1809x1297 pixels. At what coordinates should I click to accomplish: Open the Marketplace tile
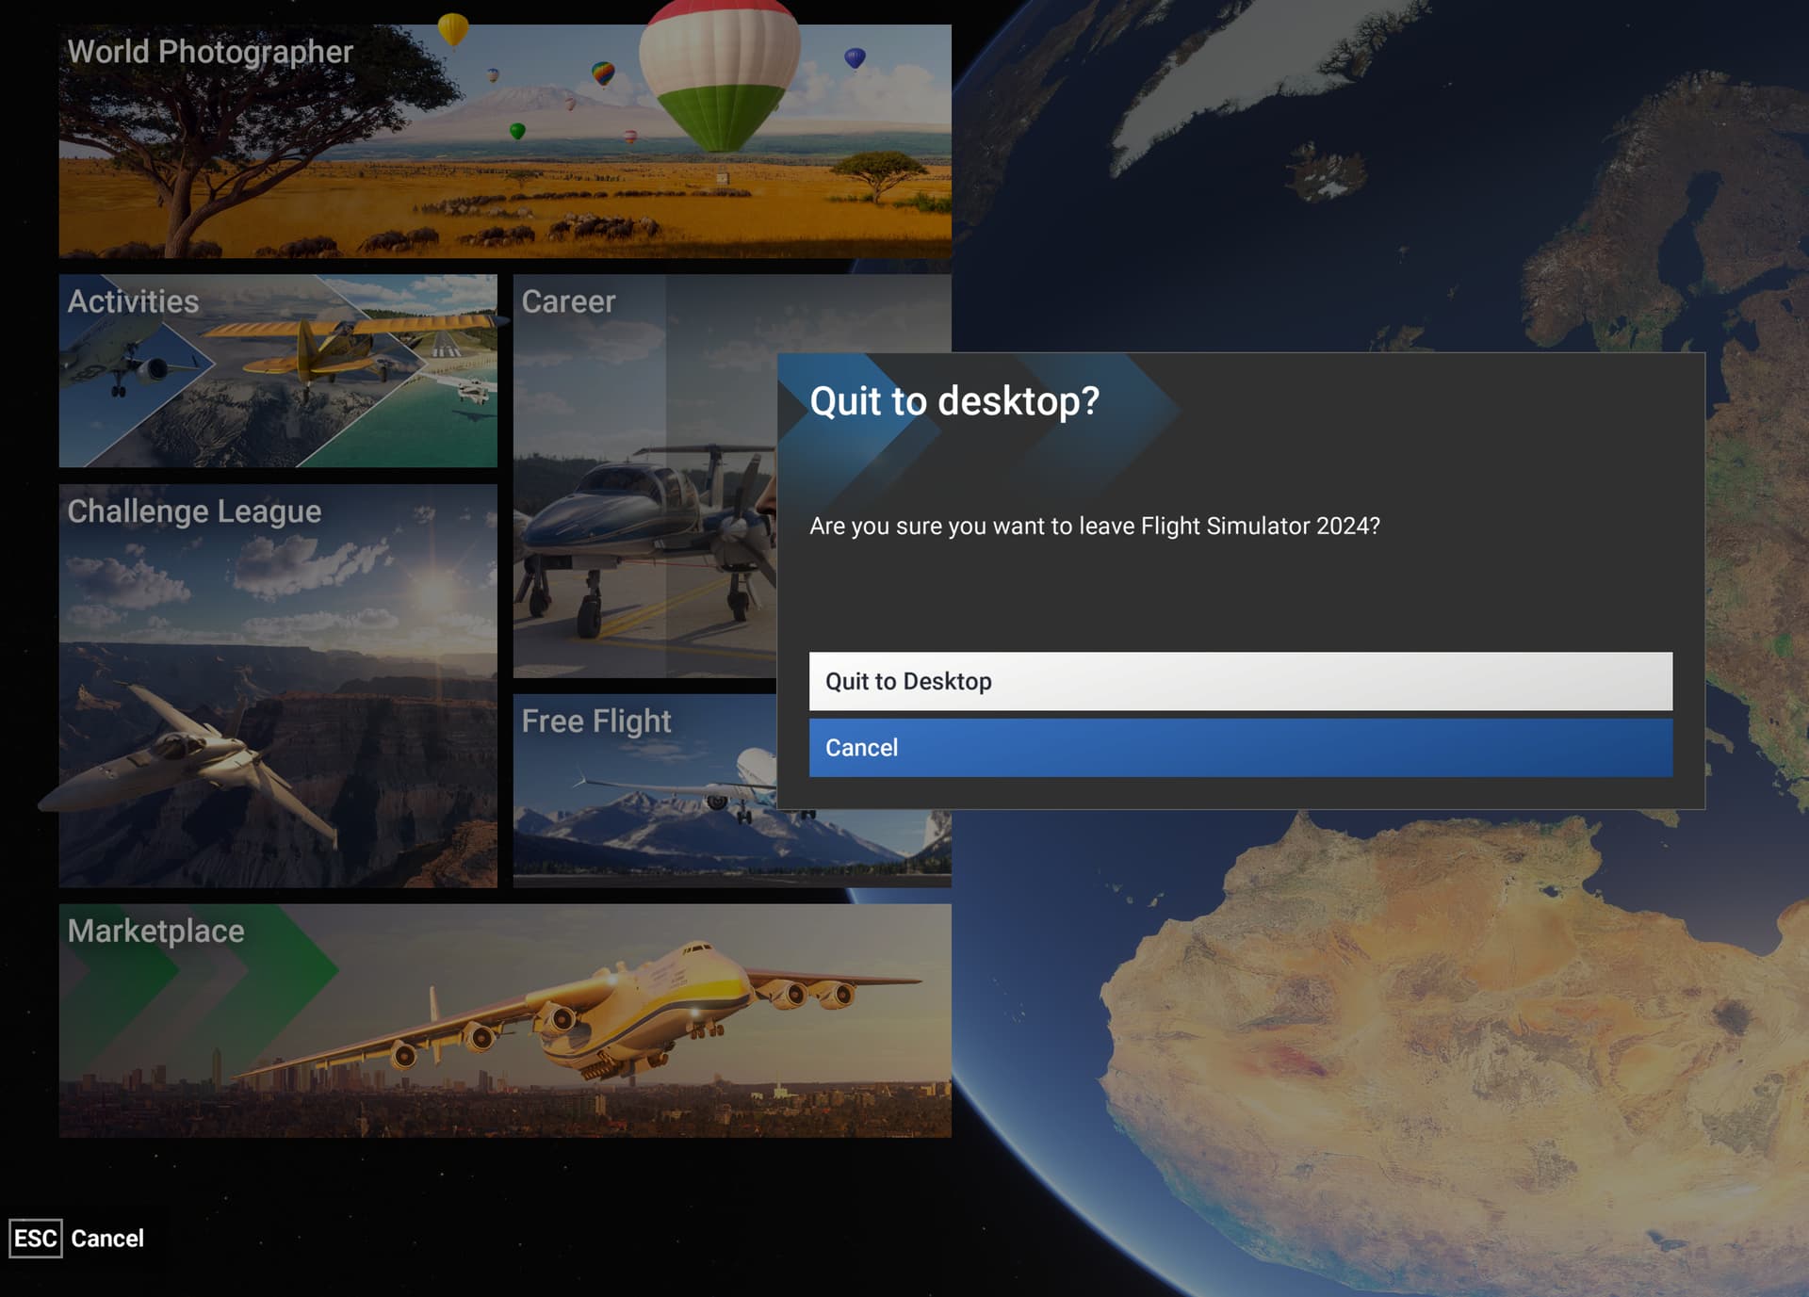pyautogui.click(x=505, y=1021)
